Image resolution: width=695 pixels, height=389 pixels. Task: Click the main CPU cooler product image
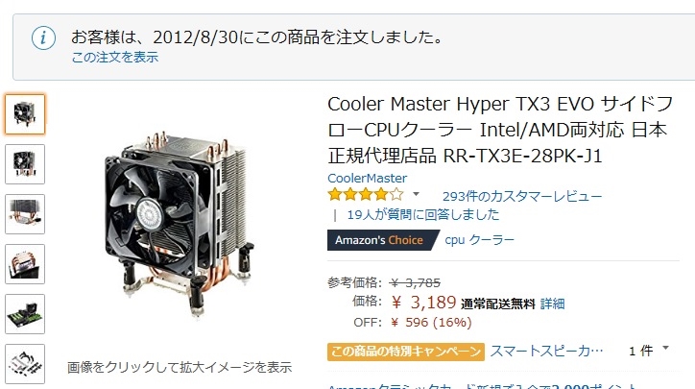[180, 224]
